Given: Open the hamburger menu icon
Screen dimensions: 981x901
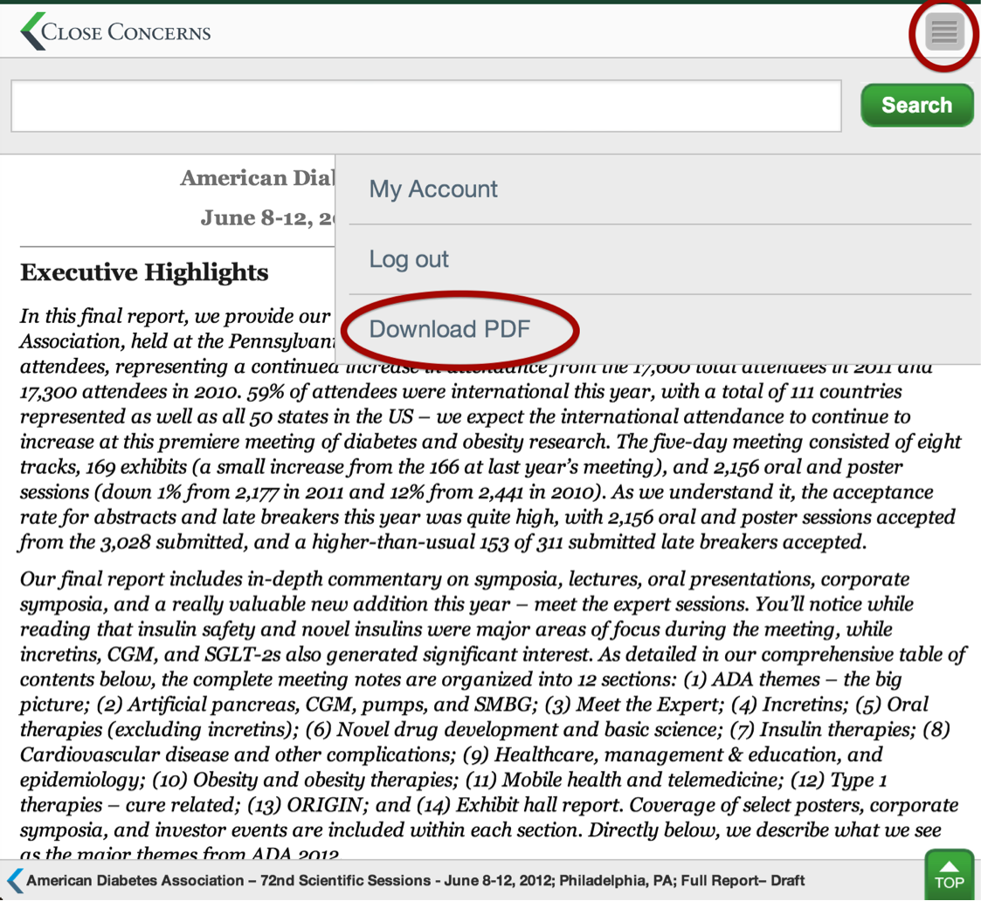Looking at the screenshot, I should pos(944,32).
